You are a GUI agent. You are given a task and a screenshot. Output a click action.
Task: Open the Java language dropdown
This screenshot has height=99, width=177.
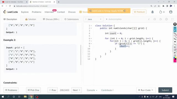[x=93, y=19]
